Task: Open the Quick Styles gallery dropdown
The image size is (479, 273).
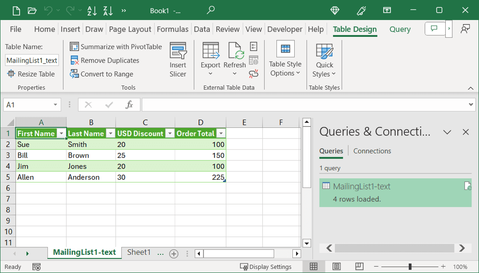Action: tap(324, 74)
